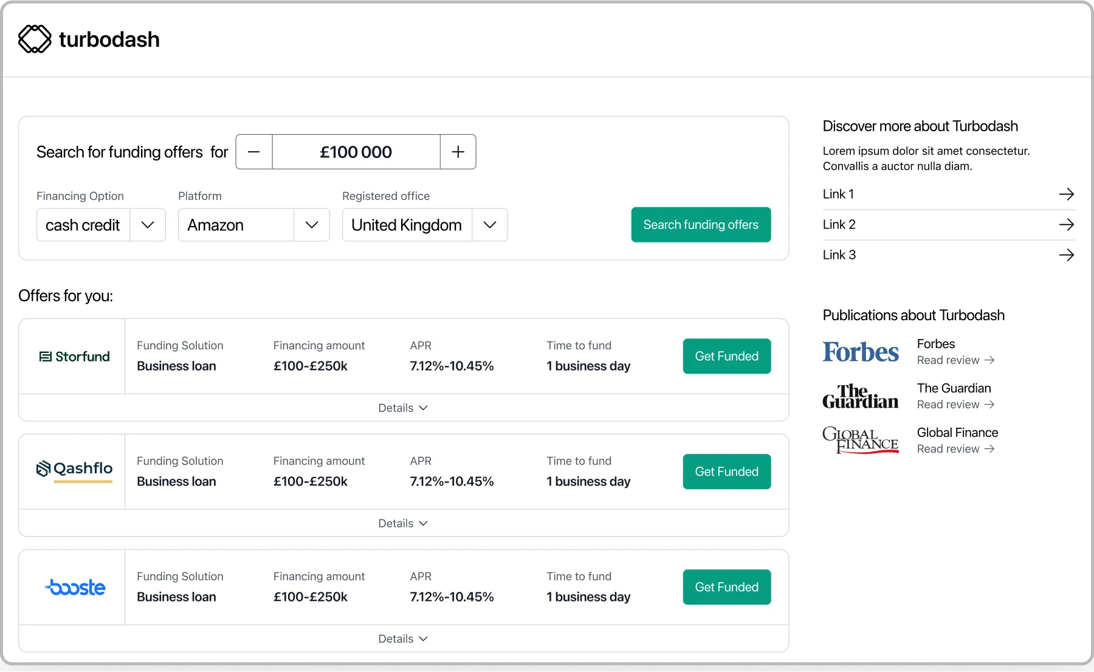Expand Details for the Storfund offer

click(x=403, y=408)
